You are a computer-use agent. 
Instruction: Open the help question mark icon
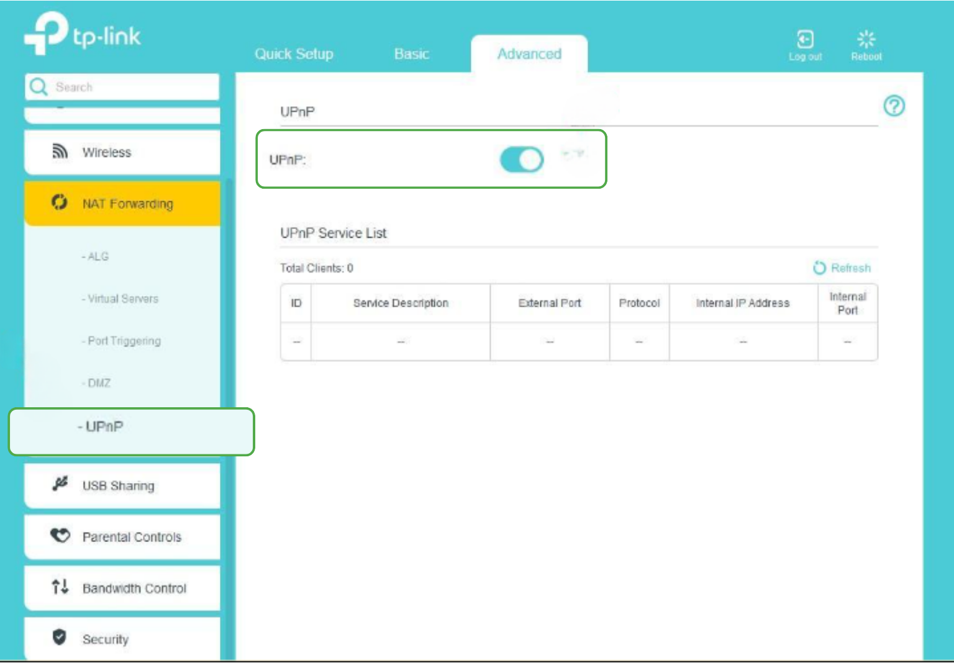tap(894, 106)
